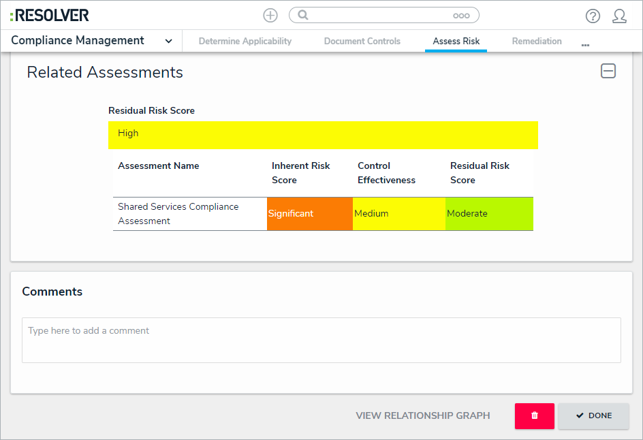
Task: Collapse the Related Assessments section
Action: pos(608,71)
